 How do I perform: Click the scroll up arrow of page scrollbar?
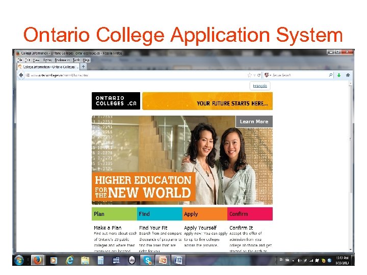point(351,83)
